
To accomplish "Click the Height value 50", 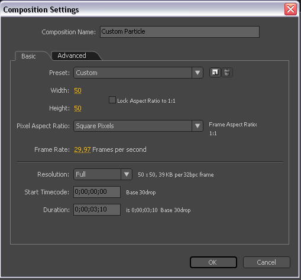I will tap(77, 108).
